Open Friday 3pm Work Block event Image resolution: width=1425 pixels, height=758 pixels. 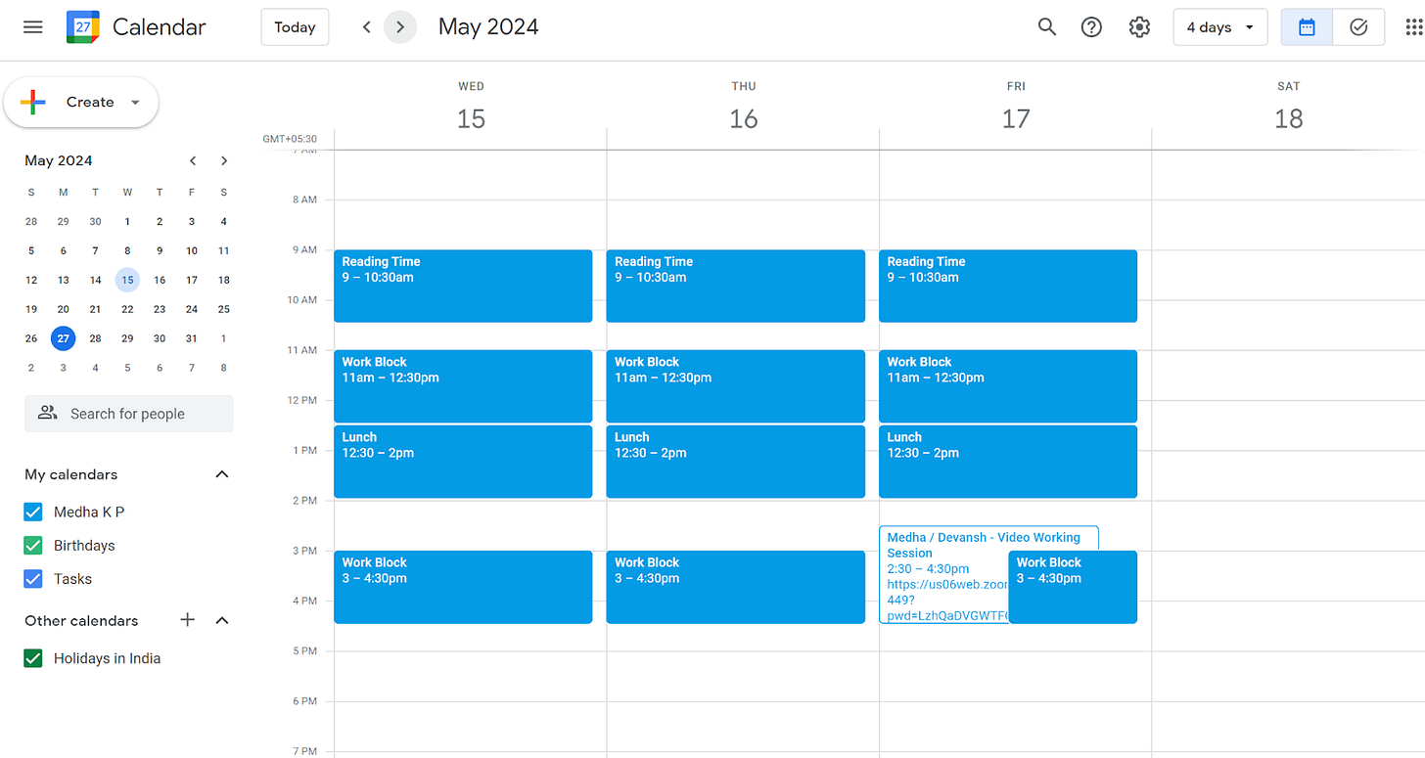tap(1073, 587)
